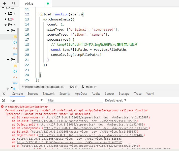
Task: Select the first wxml angle-bracket file
Action: [15, 48]
